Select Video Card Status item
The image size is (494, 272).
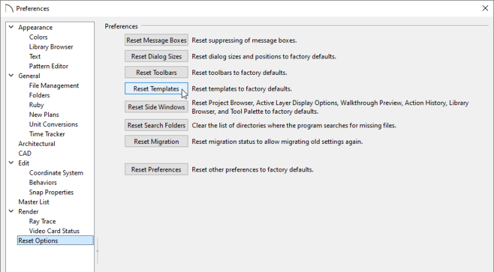tap(54, 231)
